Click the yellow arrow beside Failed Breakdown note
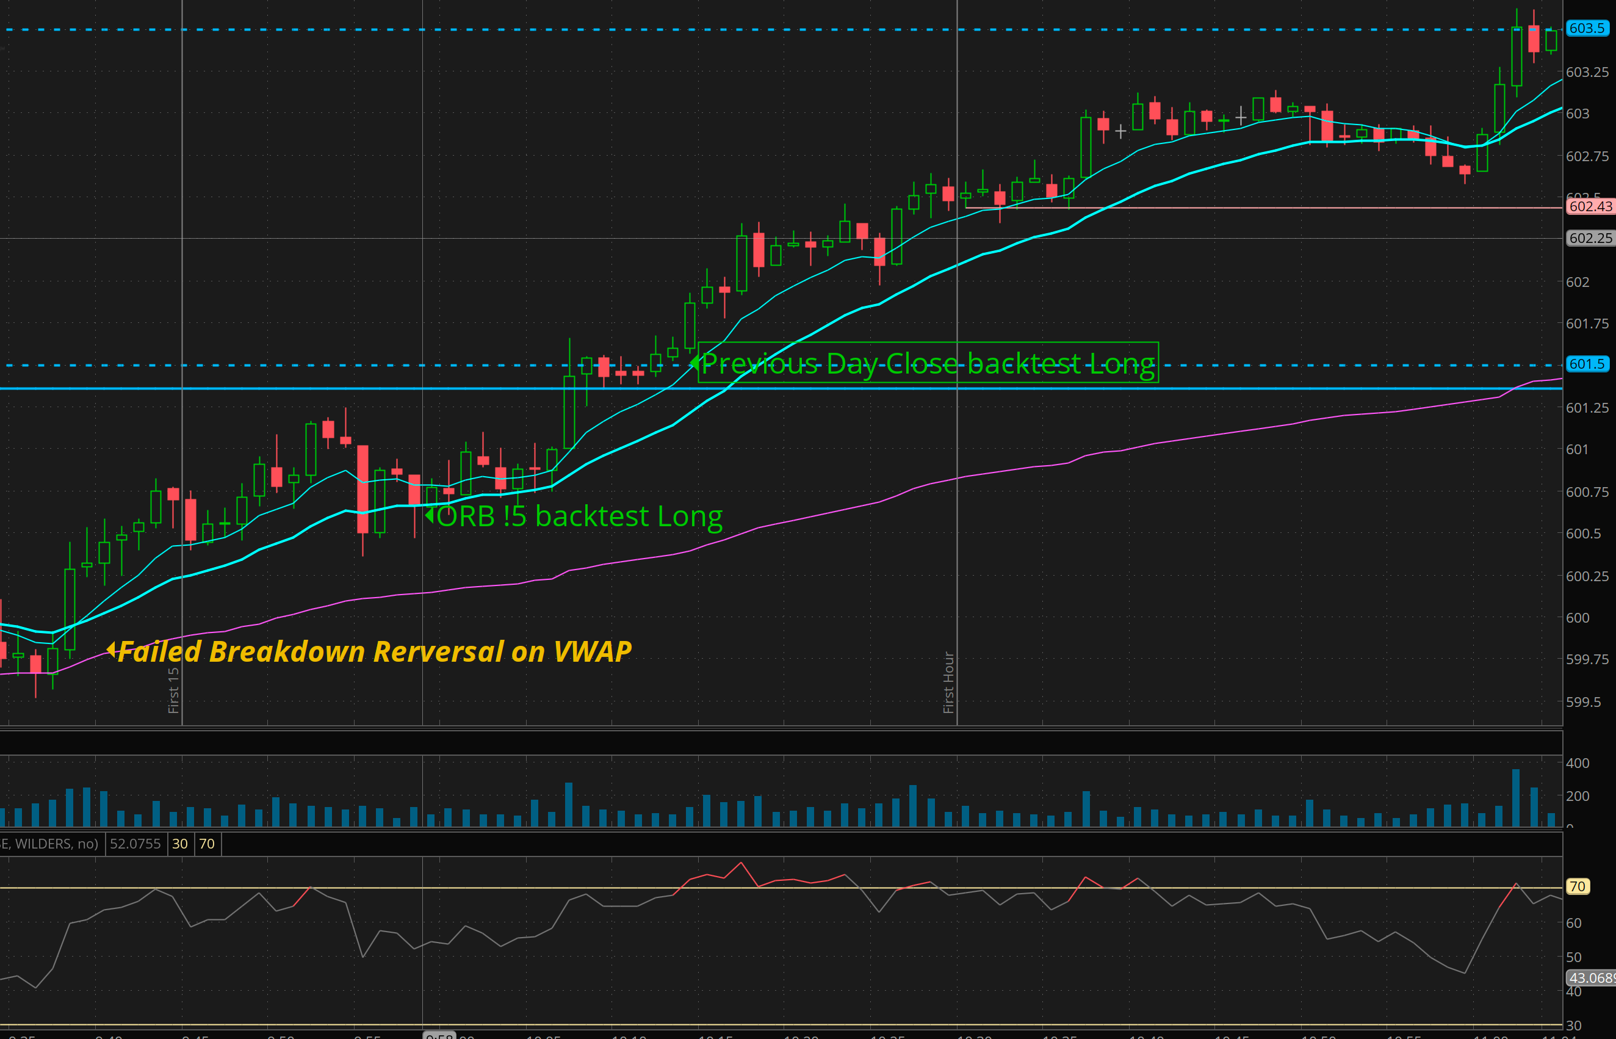Screen dimensions: 1616x1039 pos(110,650)
